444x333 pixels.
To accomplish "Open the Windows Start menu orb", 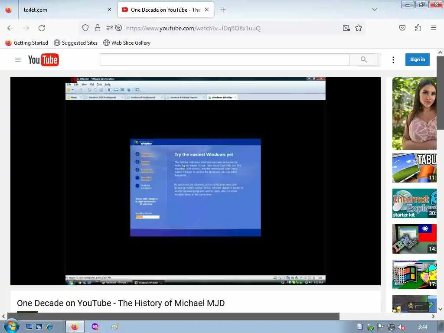I will [x=11, y=326].
